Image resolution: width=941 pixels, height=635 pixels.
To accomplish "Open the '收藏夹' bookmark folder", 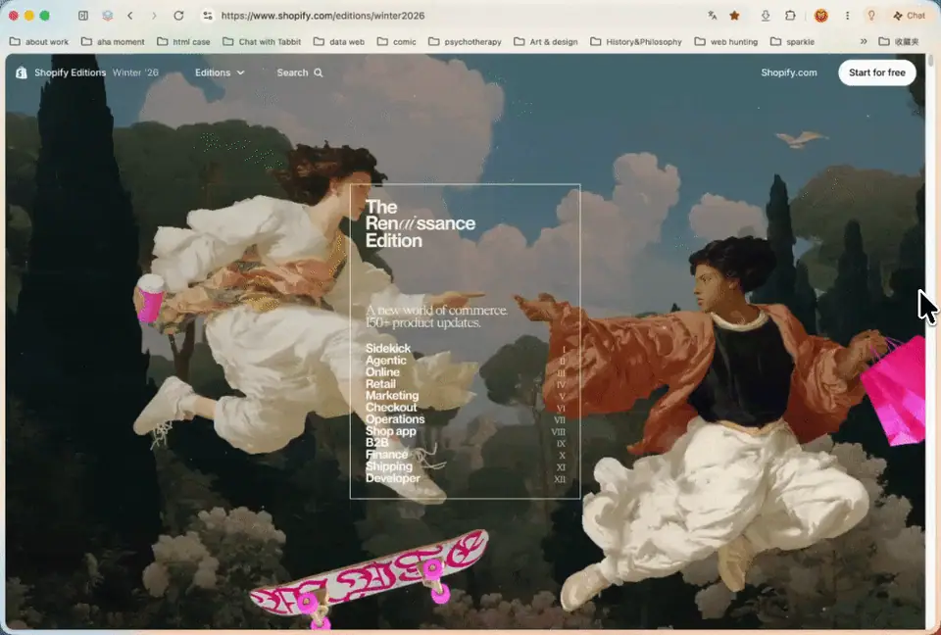I will coord(899,41).
